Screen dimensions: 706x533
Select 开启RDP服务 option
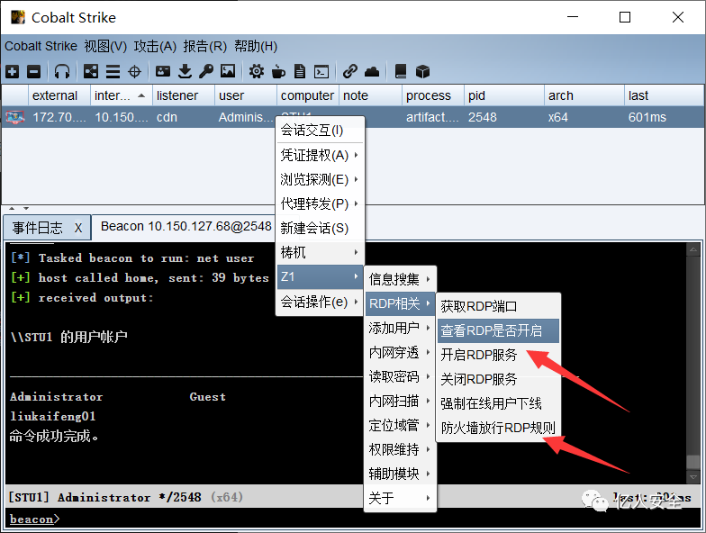point(499,355)
